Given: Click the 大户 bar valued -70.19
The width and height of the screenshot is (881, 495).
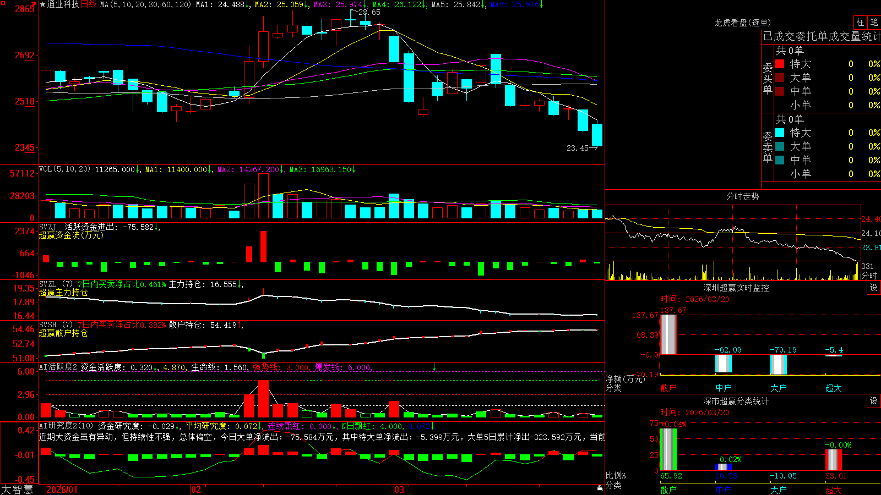Looking at the screenshot, I should click(778, 365).
